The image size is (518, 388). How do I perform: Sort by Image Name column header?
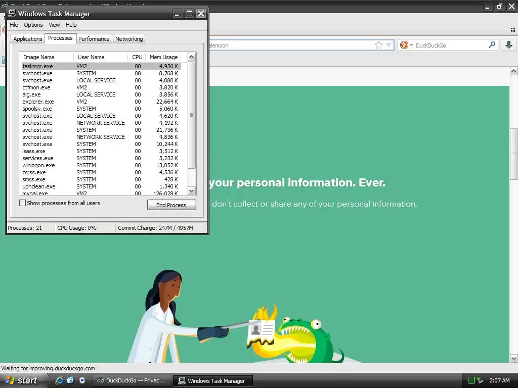[x=46, y=57]
